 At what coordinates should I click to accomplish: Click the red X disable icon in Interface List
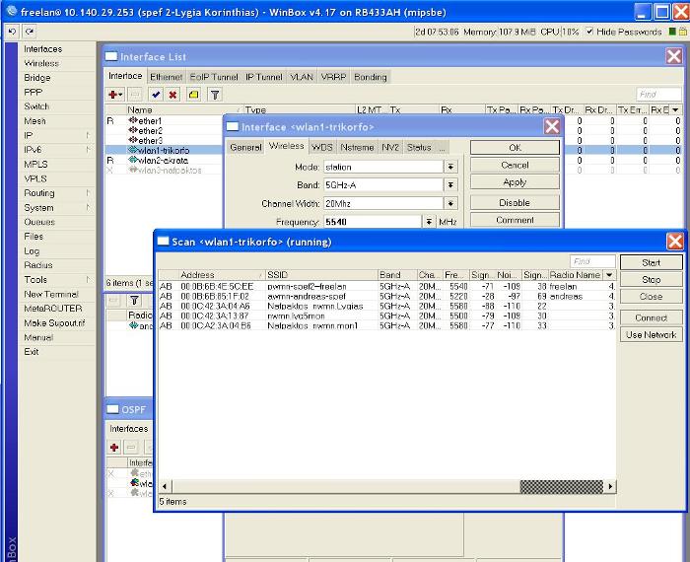(172, 95)
